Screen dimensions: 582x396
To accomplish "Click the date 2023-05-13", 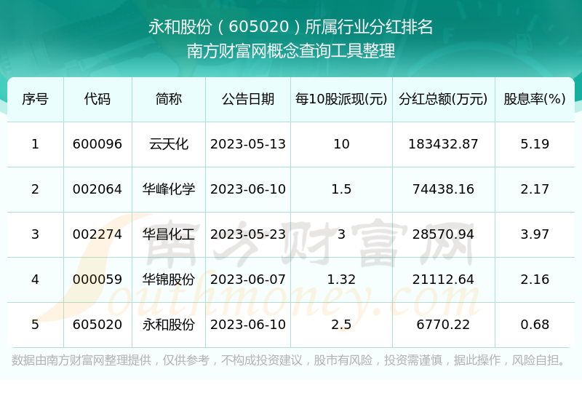I will (248, 144).
